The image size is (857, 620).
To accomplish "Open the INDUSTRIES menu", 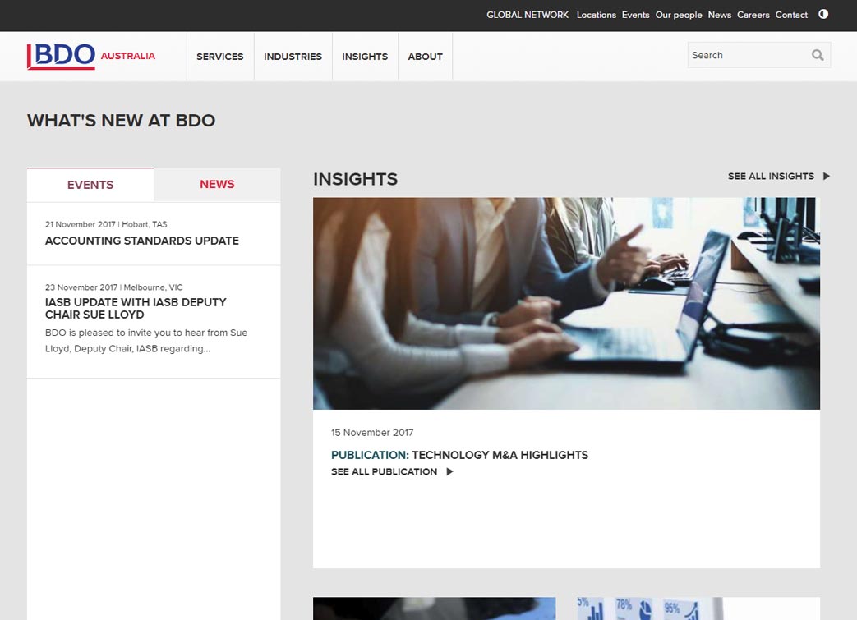I will pos(293,56).
